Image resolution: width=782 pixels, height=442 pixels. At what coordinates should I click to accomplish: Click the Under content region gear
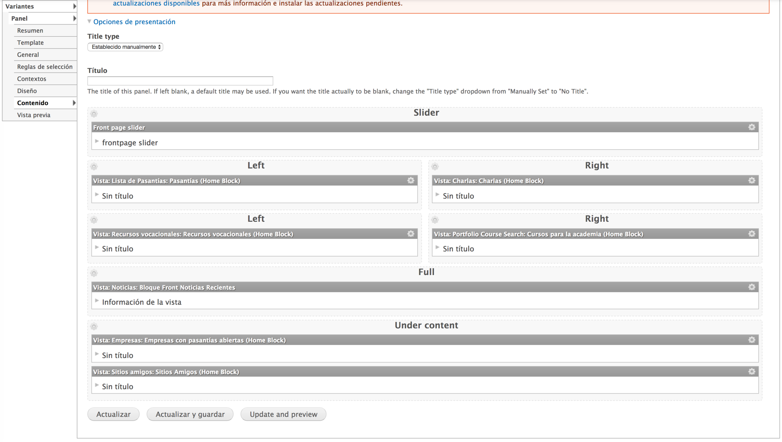(x=94, y=326)
